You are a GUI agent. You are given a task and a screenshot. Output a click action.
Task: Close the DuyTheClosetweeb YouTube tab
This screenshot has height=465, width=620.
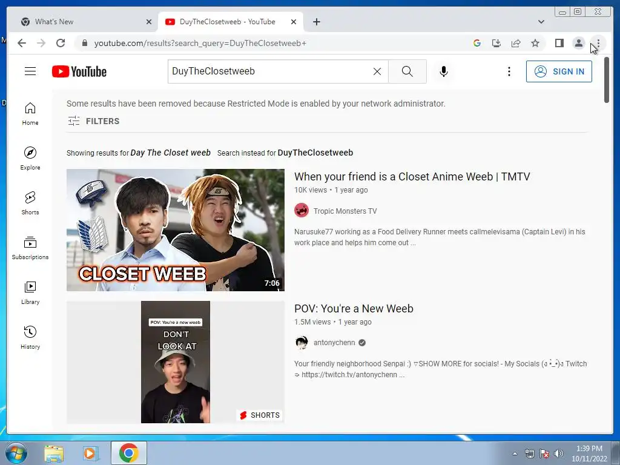(294, 22)
